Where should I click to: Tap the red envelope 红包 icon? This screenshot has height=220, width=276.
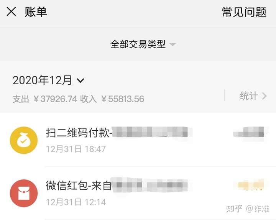coord(24,193)
